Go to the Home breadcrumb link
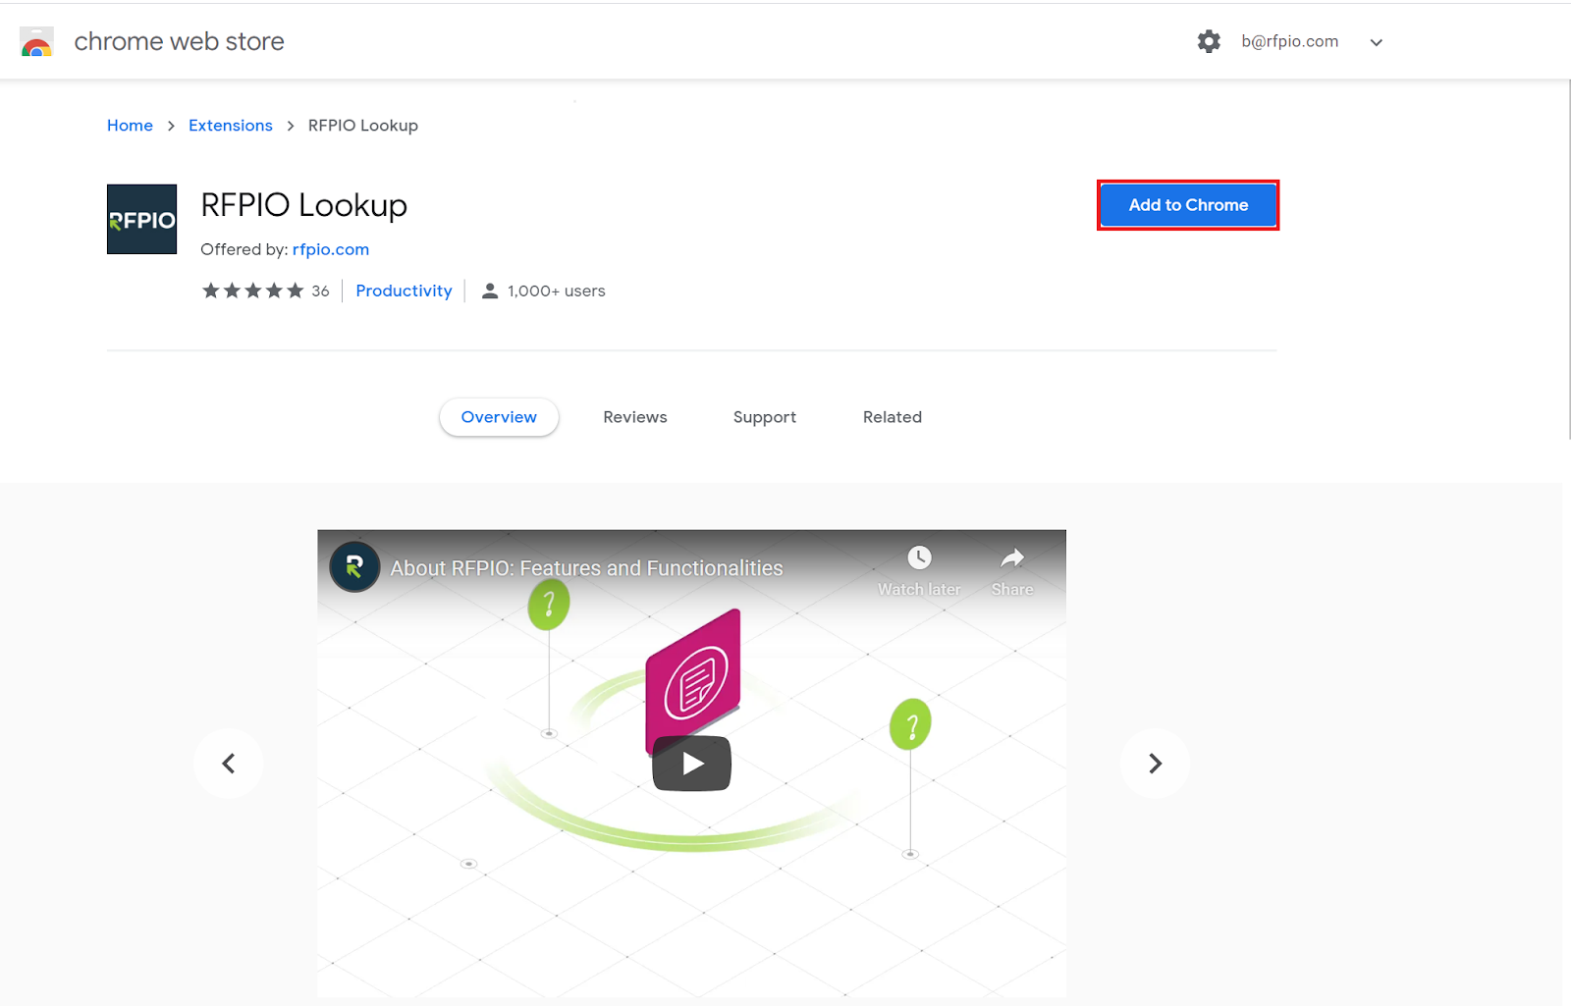Screen dimensions: 1571x1006 (130, 126)
